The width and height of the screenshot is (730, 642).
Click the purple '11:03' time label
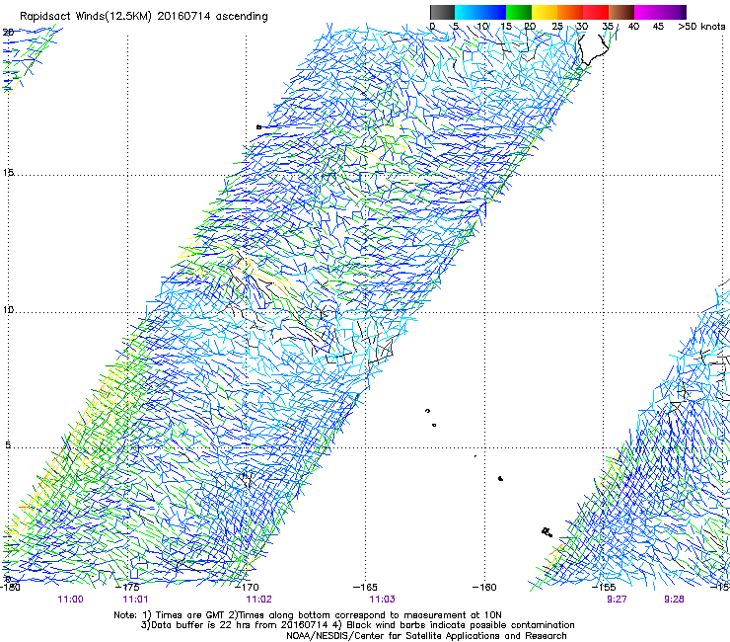(x=382, y=600)
